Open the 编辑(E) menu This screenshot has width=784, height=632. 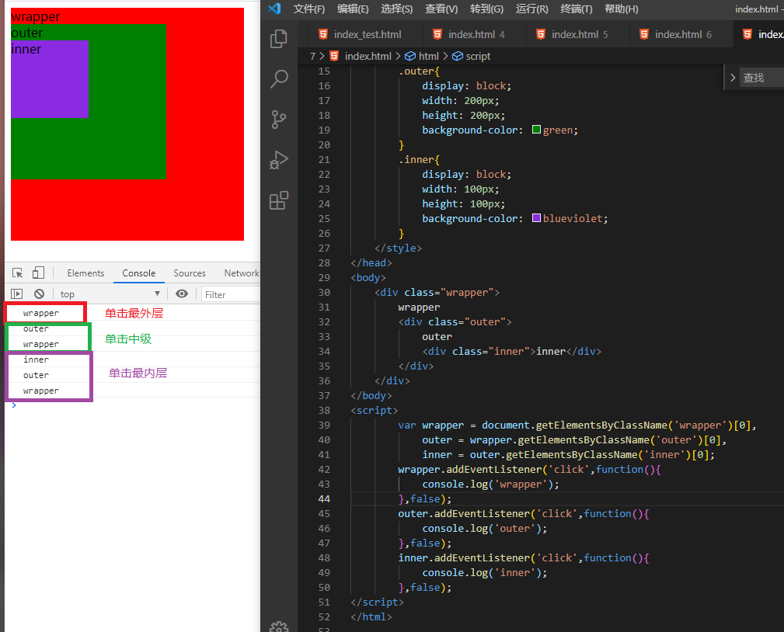click(353, 9)
